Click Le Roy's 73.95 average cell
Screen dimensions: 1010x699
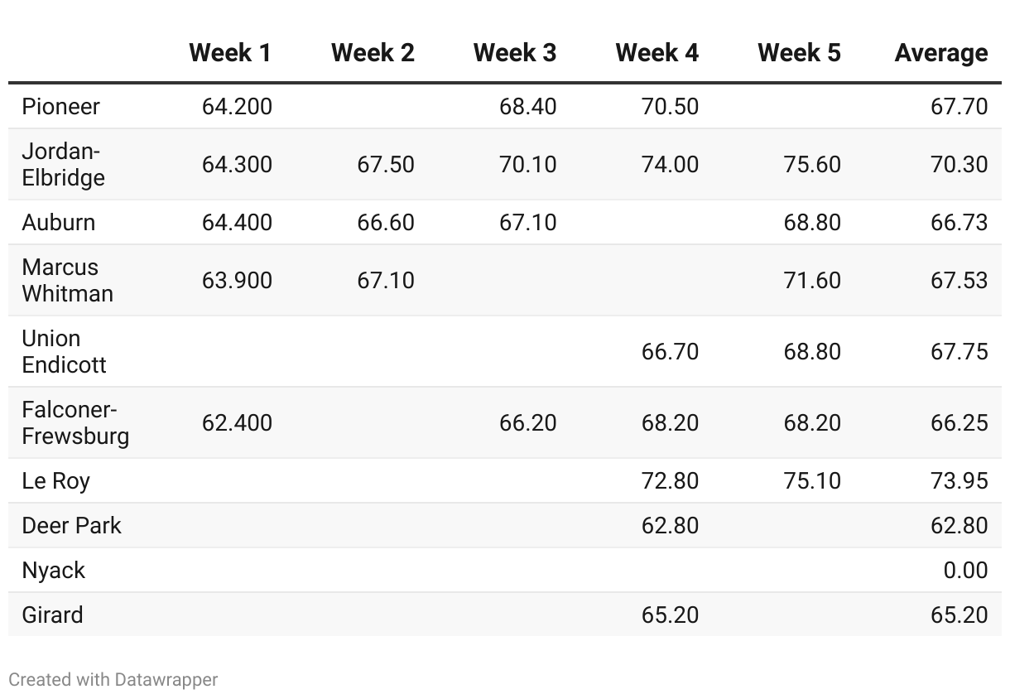coord(959,481)
